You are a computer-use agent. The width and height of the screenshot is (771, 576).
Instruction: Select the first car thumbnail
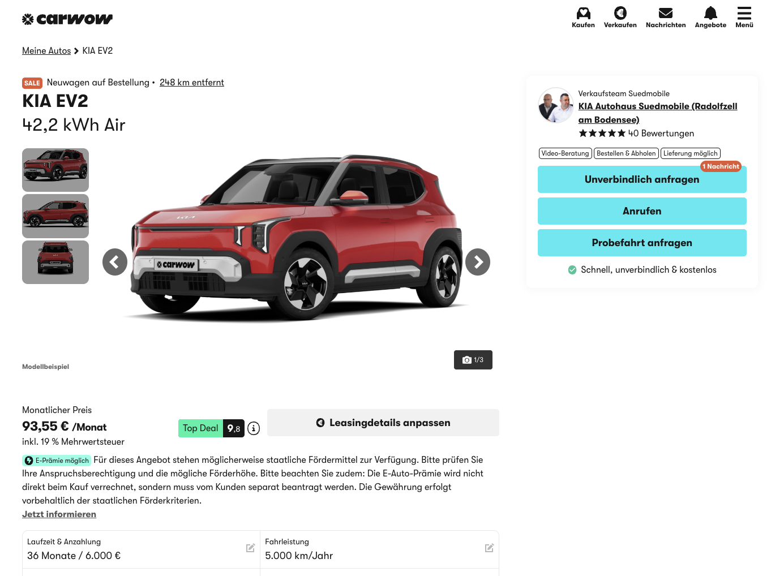(x=55, y=170)
